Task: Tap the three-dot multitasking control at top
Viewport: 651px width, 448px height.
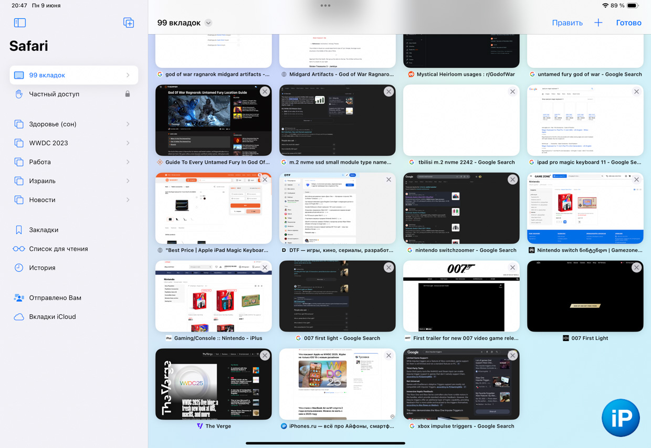Action: [x=325, y=6]
